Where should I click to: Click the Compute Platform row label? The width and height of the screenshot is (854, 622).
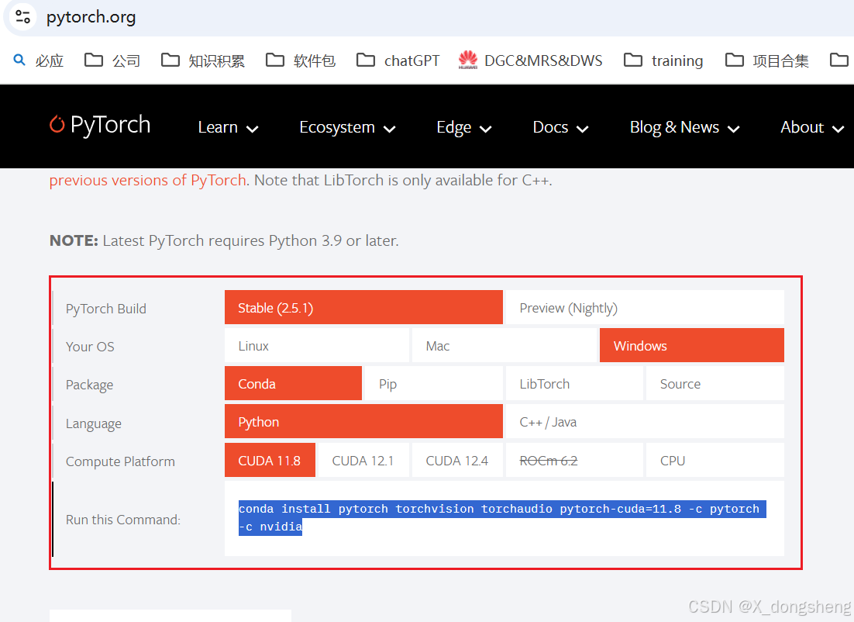point(120,461)
